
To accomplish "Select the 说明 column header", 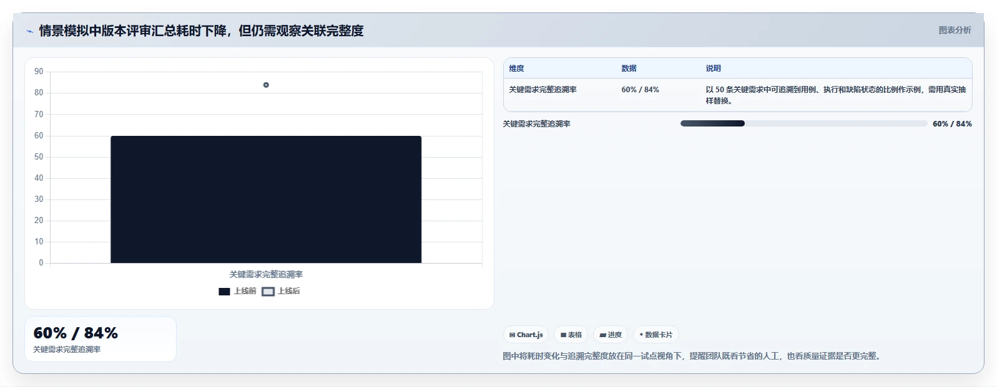I will (713, 69).
